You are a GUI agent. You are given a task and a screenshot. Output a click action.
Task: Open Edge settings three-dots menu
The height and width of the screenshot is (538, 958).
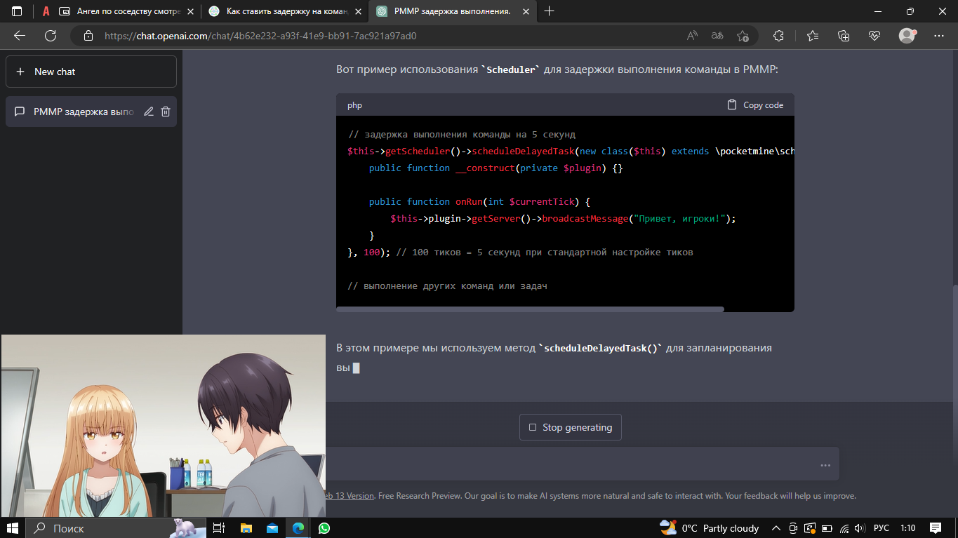(x=939, y=36)
